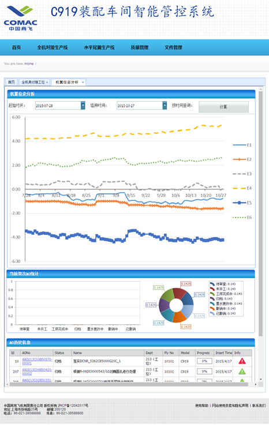Viewport: 269px width, 426px height.
Task: Open the 水平尾翼生产线 navigation menu
Action: (99, 47)
